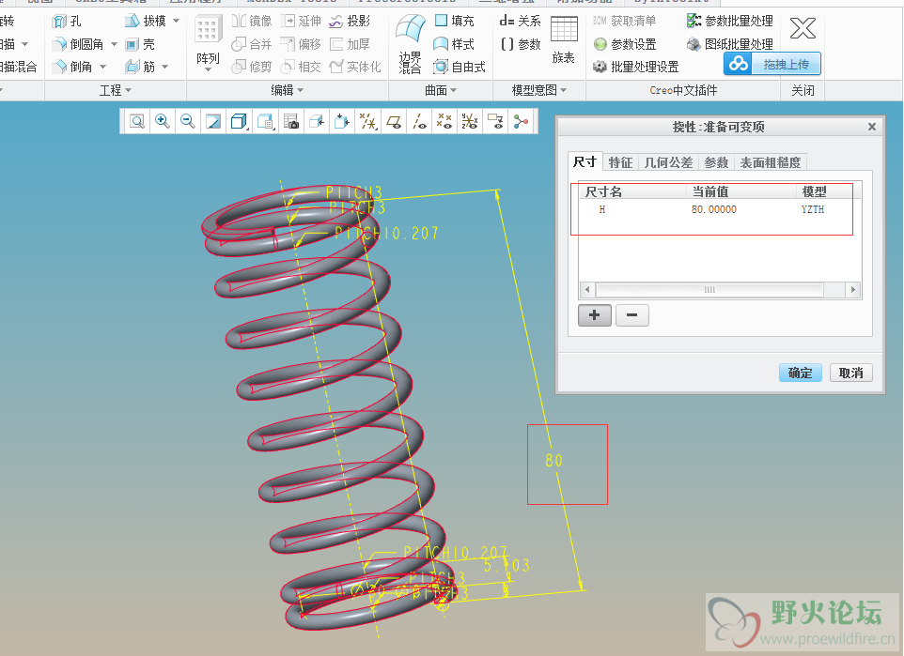Viewport: 904px width, 656px height.
Task: Expand the 曲面 group menu
Action: [441, 90]
